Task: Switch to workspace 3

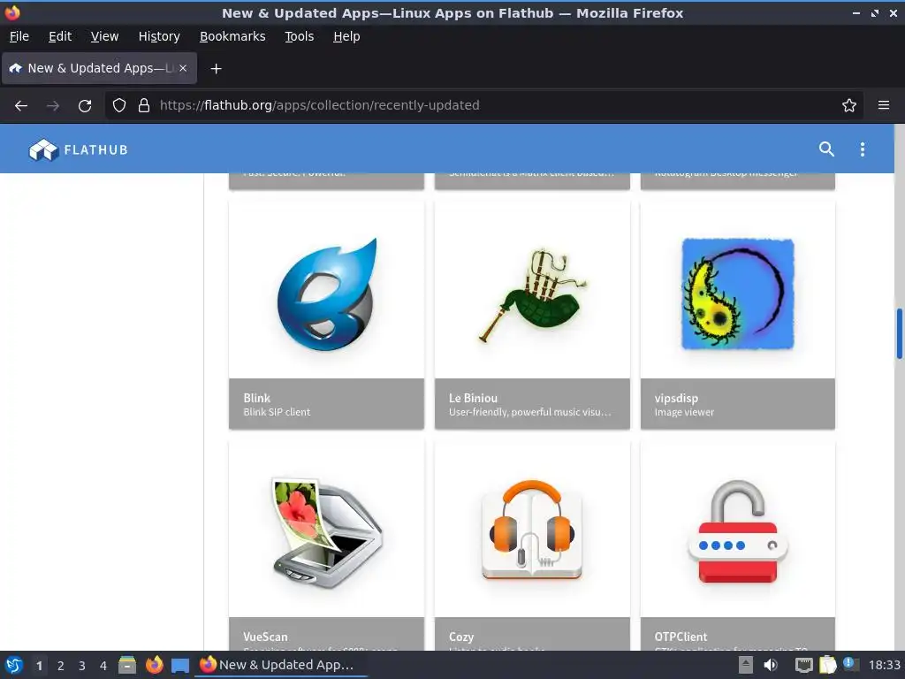Action: pos(82,666)
